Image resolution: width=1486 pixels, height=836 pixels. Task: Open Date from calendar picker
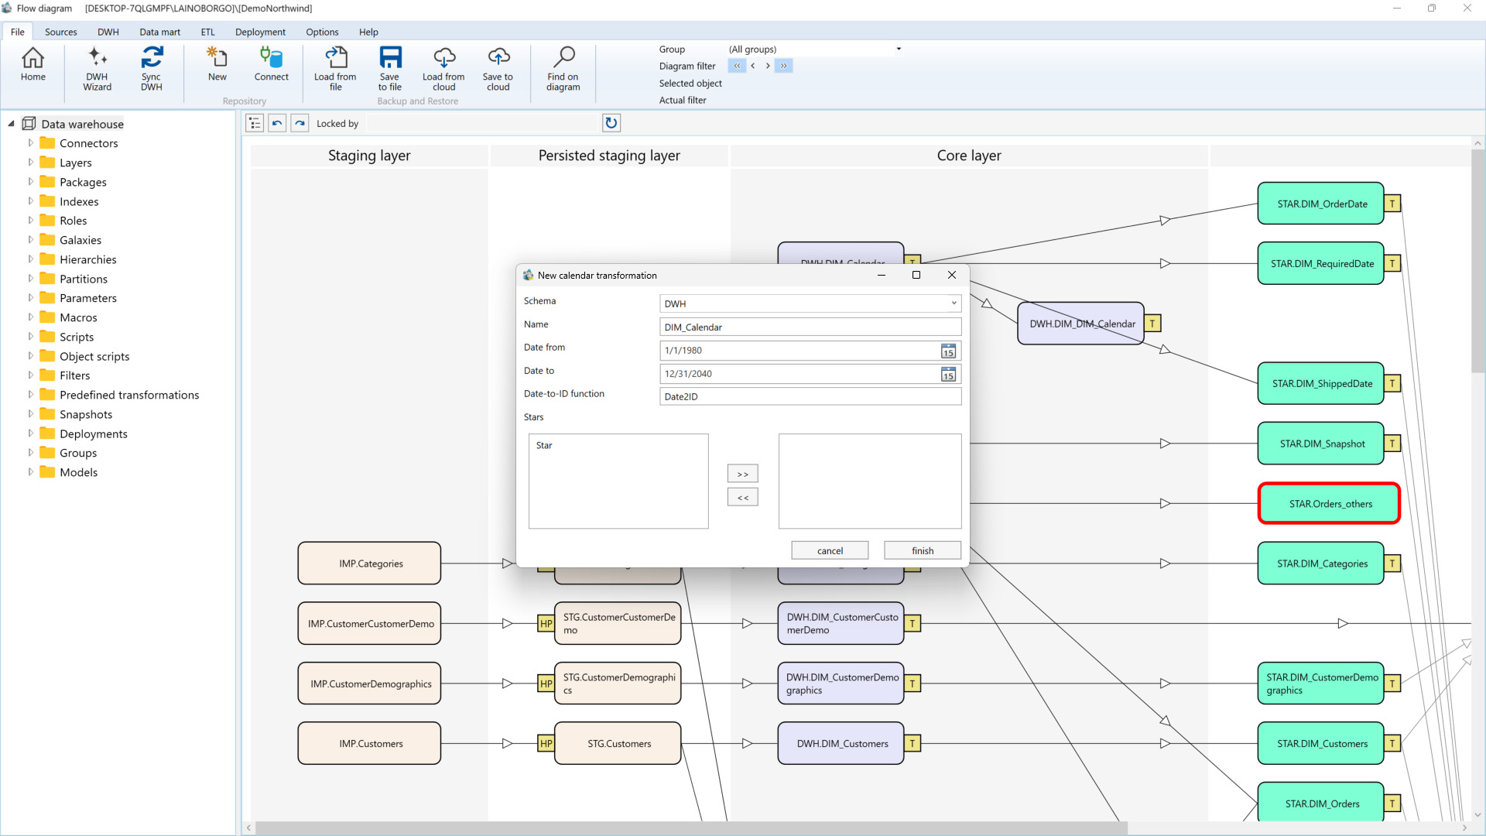tap(948, 351)
